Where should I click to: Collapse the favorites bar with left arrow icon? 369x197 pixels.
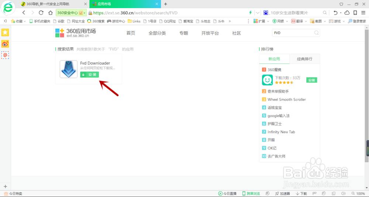click(6, 21)
